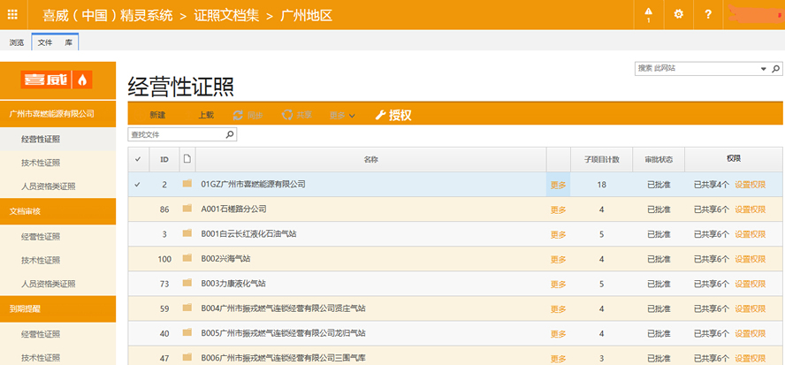785x365 pixels.
Task: Click the magnifier icon in find file box
Action: [230, 134]
